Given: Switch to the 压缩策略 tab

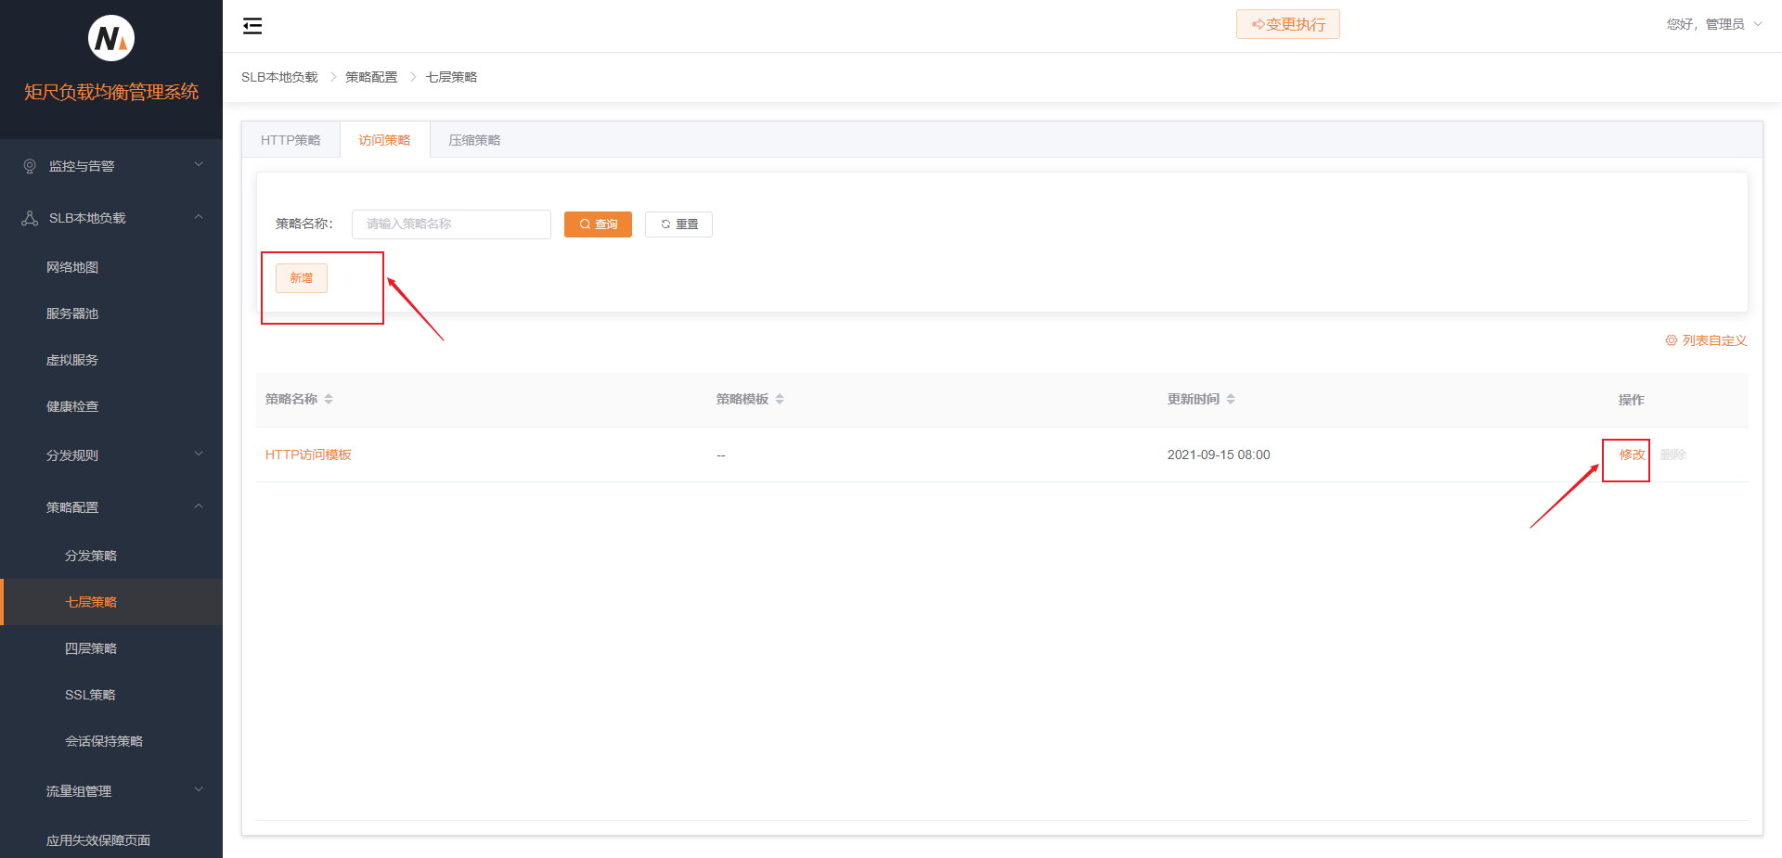Looking at the screenshot, I should click(474, 140).
